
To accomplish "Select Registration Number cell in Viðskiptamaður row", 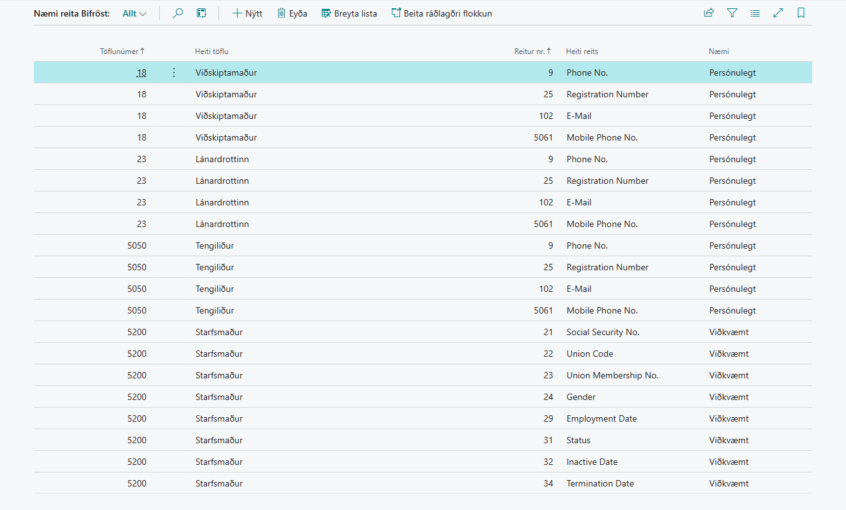I will [x=608, y=94].
